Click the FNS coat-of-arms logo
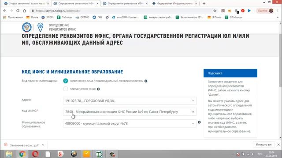Screen dimensions: 282x158 click(27, 27)
